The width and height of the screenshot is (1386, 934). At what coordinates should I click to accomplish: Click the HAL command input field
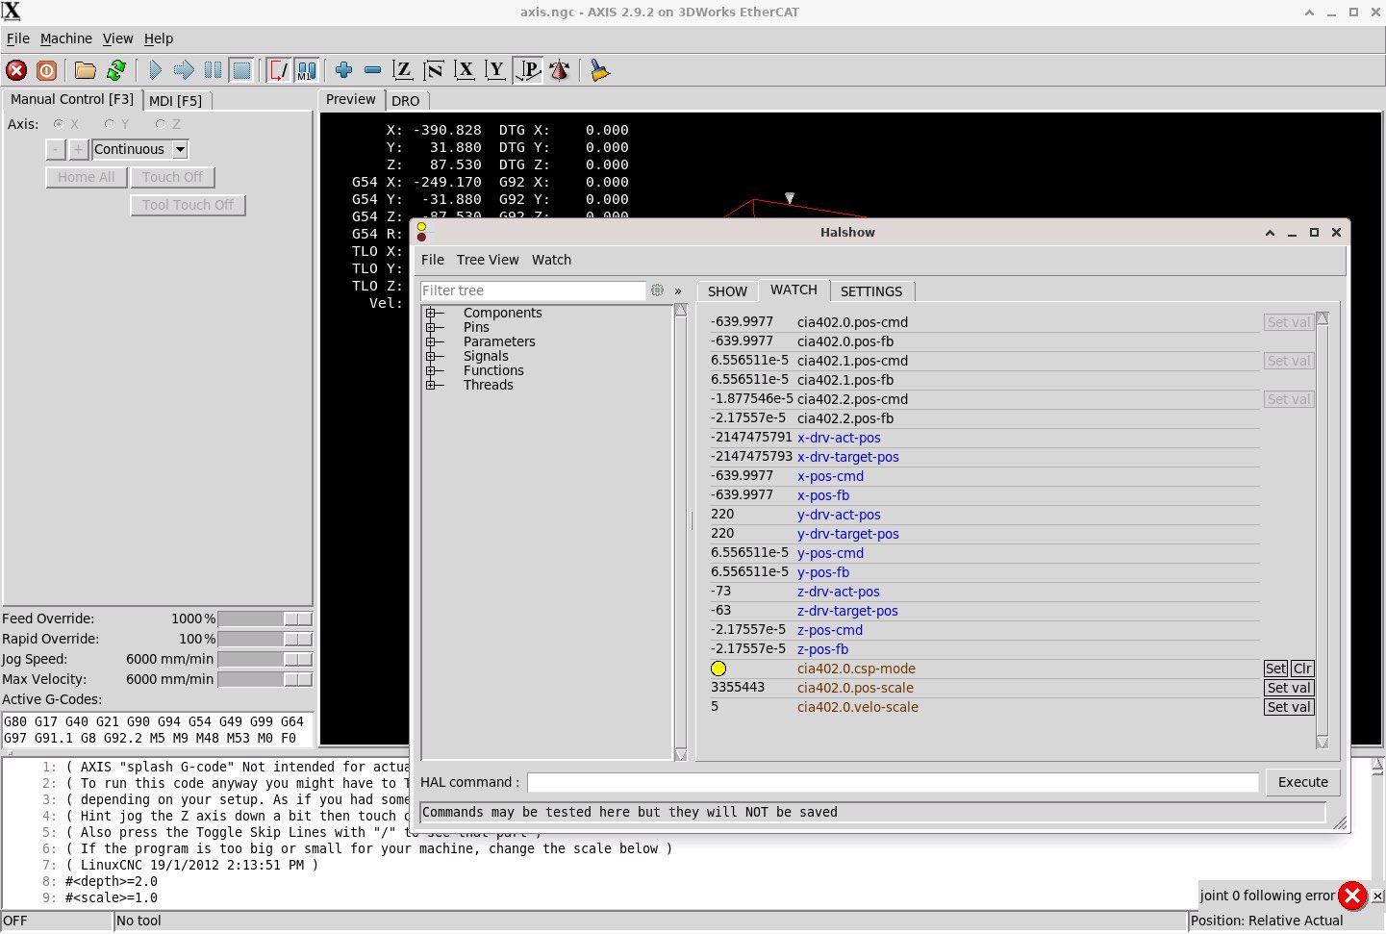[892, 783]
